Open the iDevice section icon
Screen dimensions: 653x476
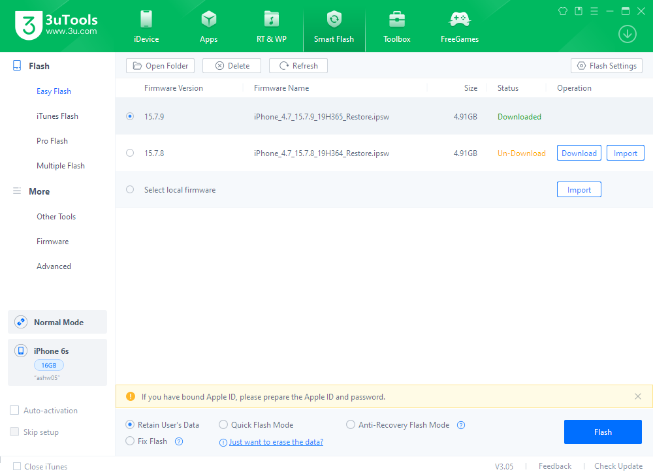pyautogui.click(x=146, y=19)
